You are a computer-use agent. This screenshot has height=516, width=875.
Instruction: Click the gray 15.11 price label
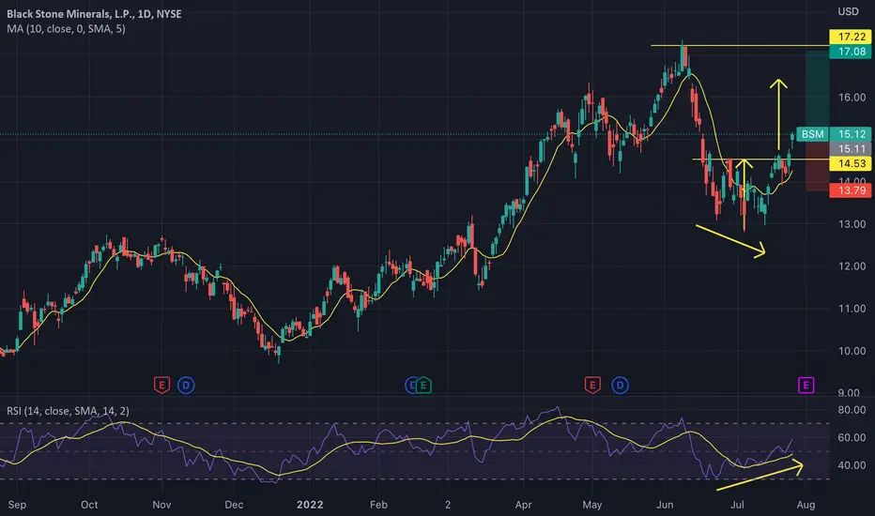851,149
